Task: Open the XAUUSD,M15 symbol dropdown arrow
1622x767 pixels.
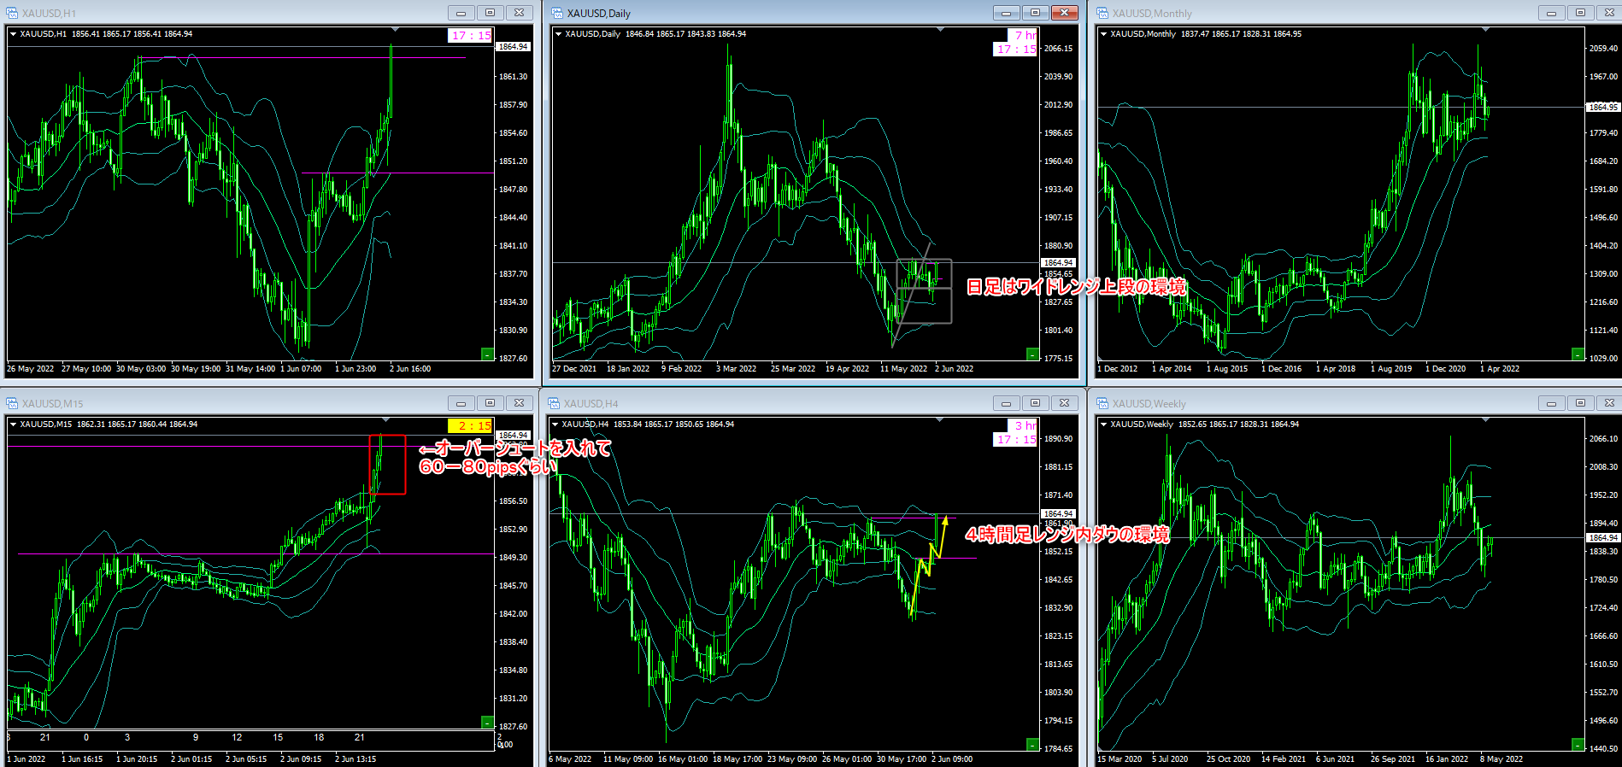Action: tap(13, 424)
